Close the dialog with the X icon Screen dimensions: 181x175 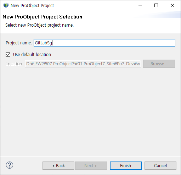coord(172,5)
